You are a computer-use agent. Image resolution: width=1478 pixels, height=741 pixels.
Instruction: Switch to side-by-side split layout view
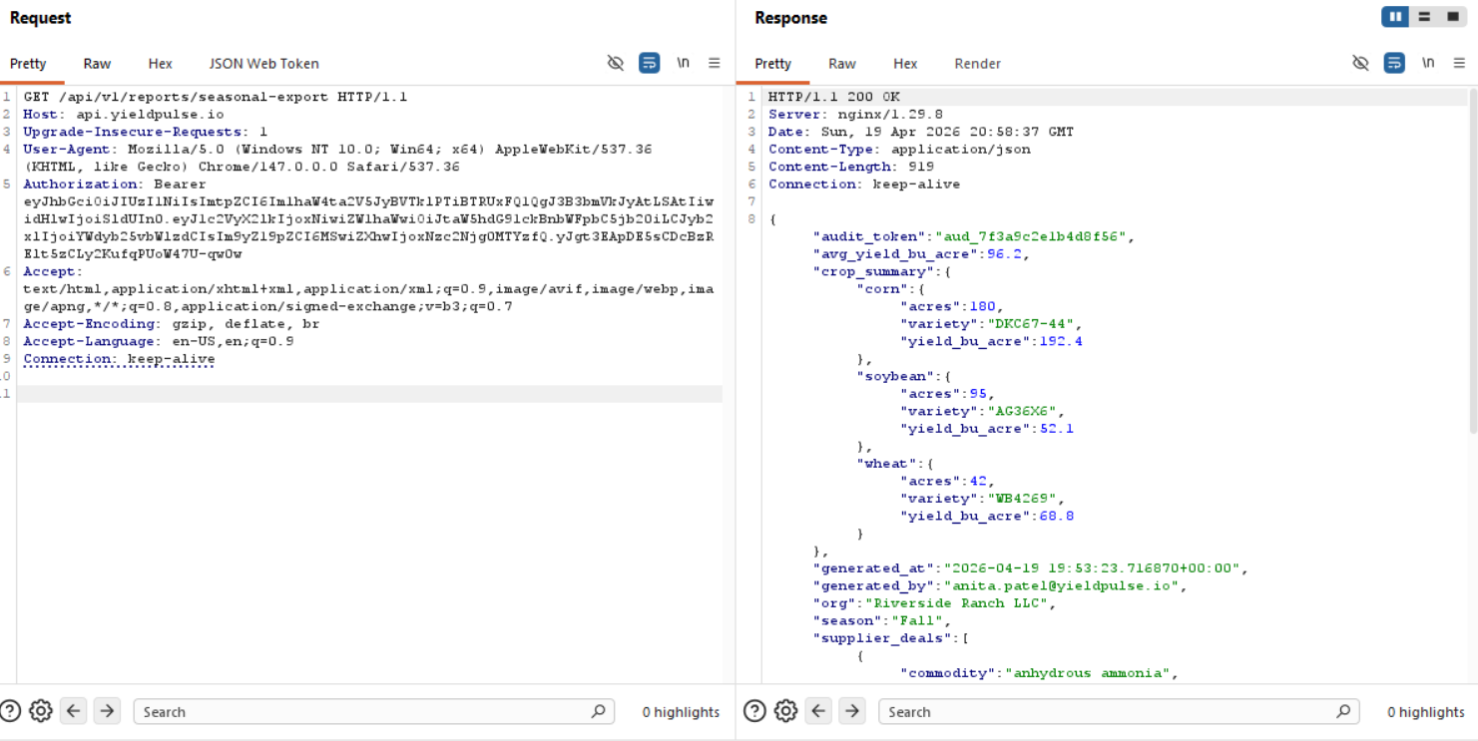(1395, 17)
